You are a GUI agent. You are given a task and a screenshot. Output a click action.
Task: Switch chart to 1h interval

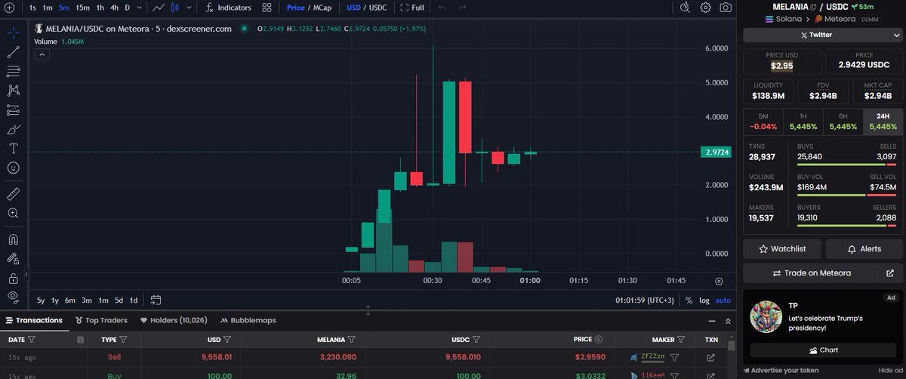click(x=100, y=8)
